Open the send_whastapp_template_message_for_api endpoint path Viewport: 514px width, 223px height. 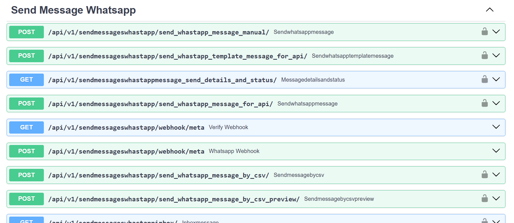178,56
